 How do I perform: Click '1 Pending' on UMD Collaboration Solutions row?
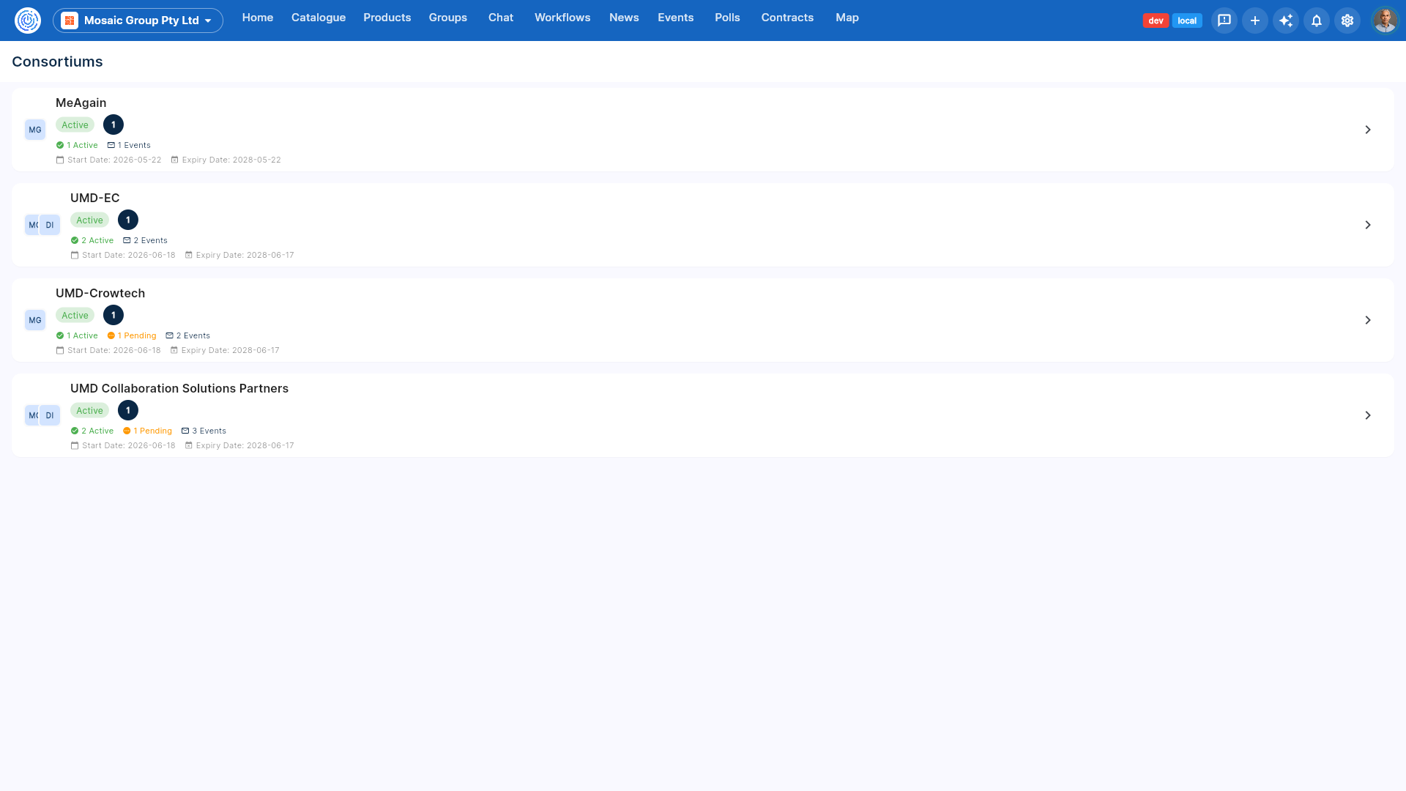click(147, 431)
